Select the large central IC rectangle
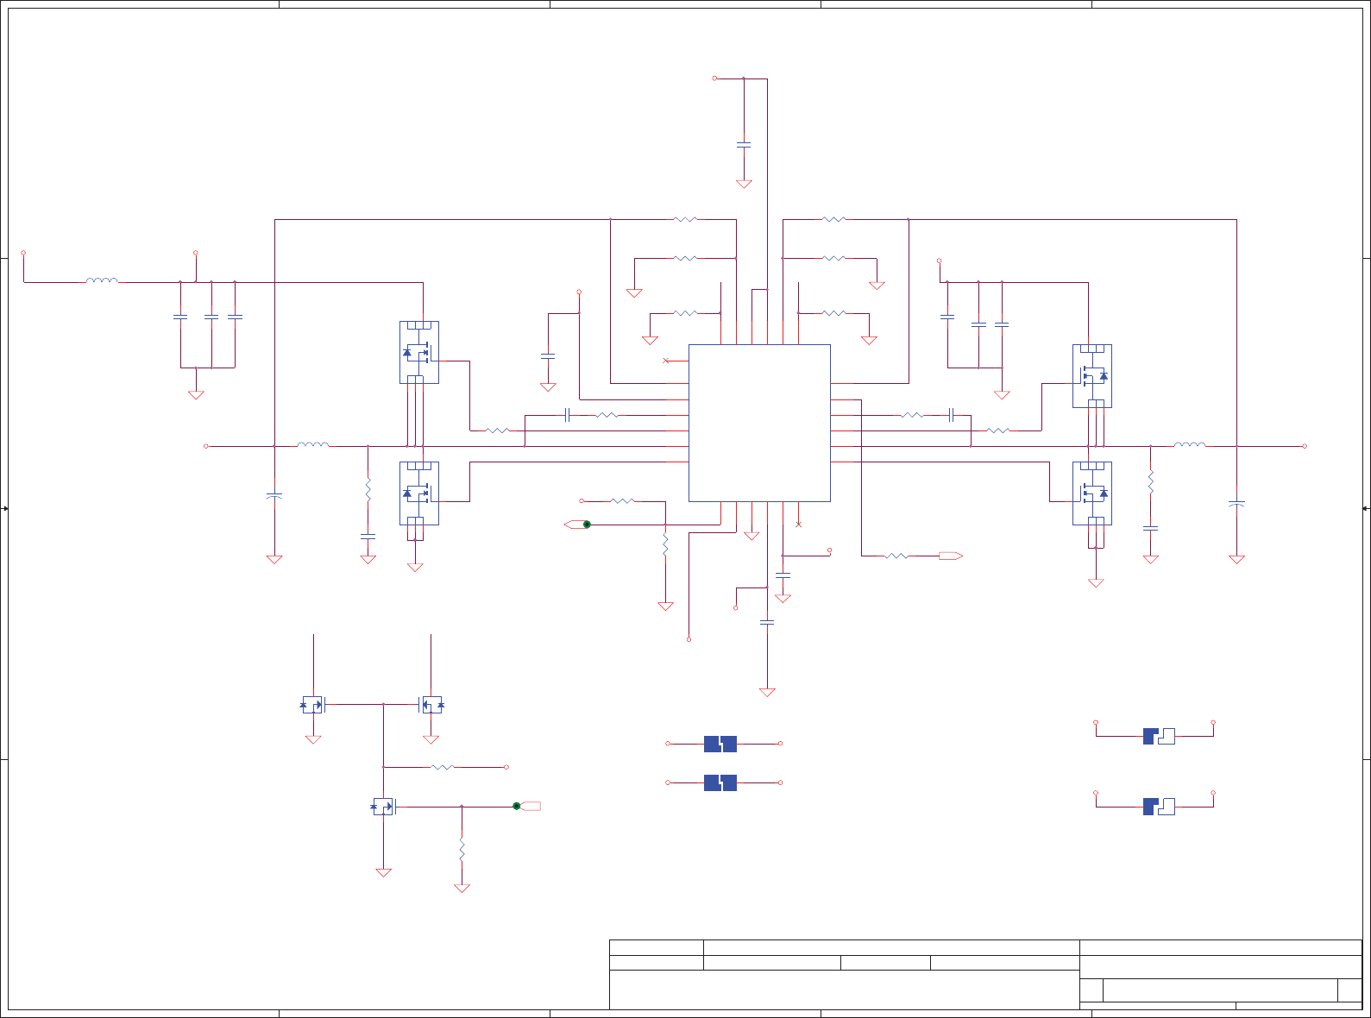The image size is (1371, 1018). tap(759, 423)
